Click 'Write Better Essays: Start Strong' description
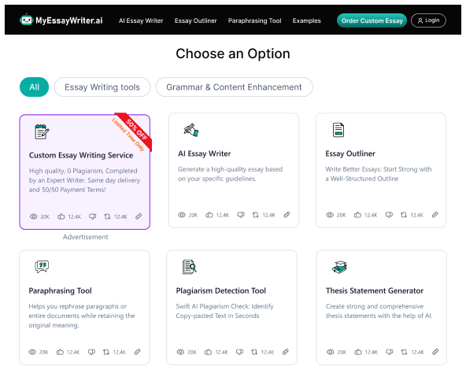Viewport: 466px width, 381px height. coord(379,174)
